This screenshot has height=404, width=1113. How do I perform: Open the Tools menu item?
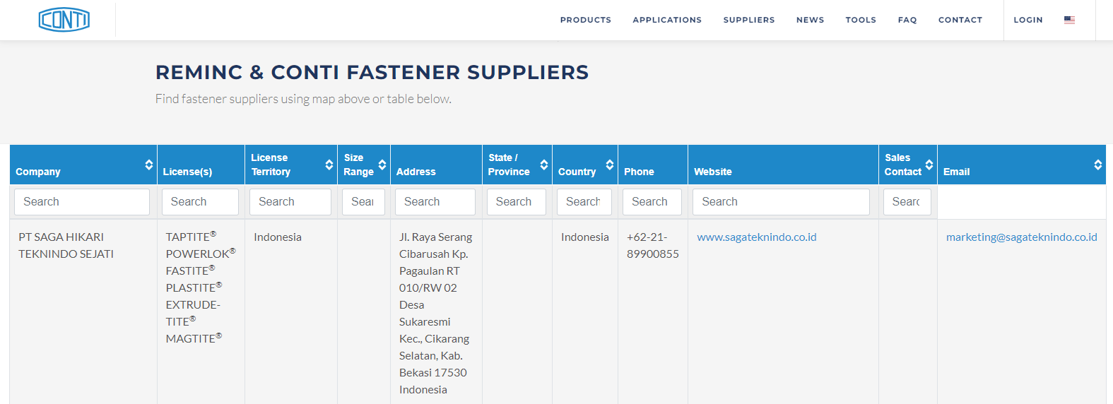[x=860, y=20]
